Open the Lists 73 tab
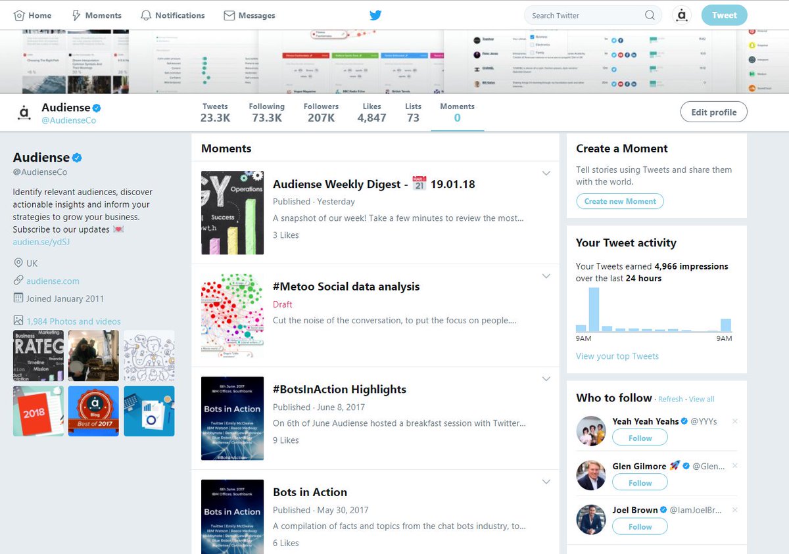Image resolution: width=789 pixels, height=554 pixels. pos(413,112)
